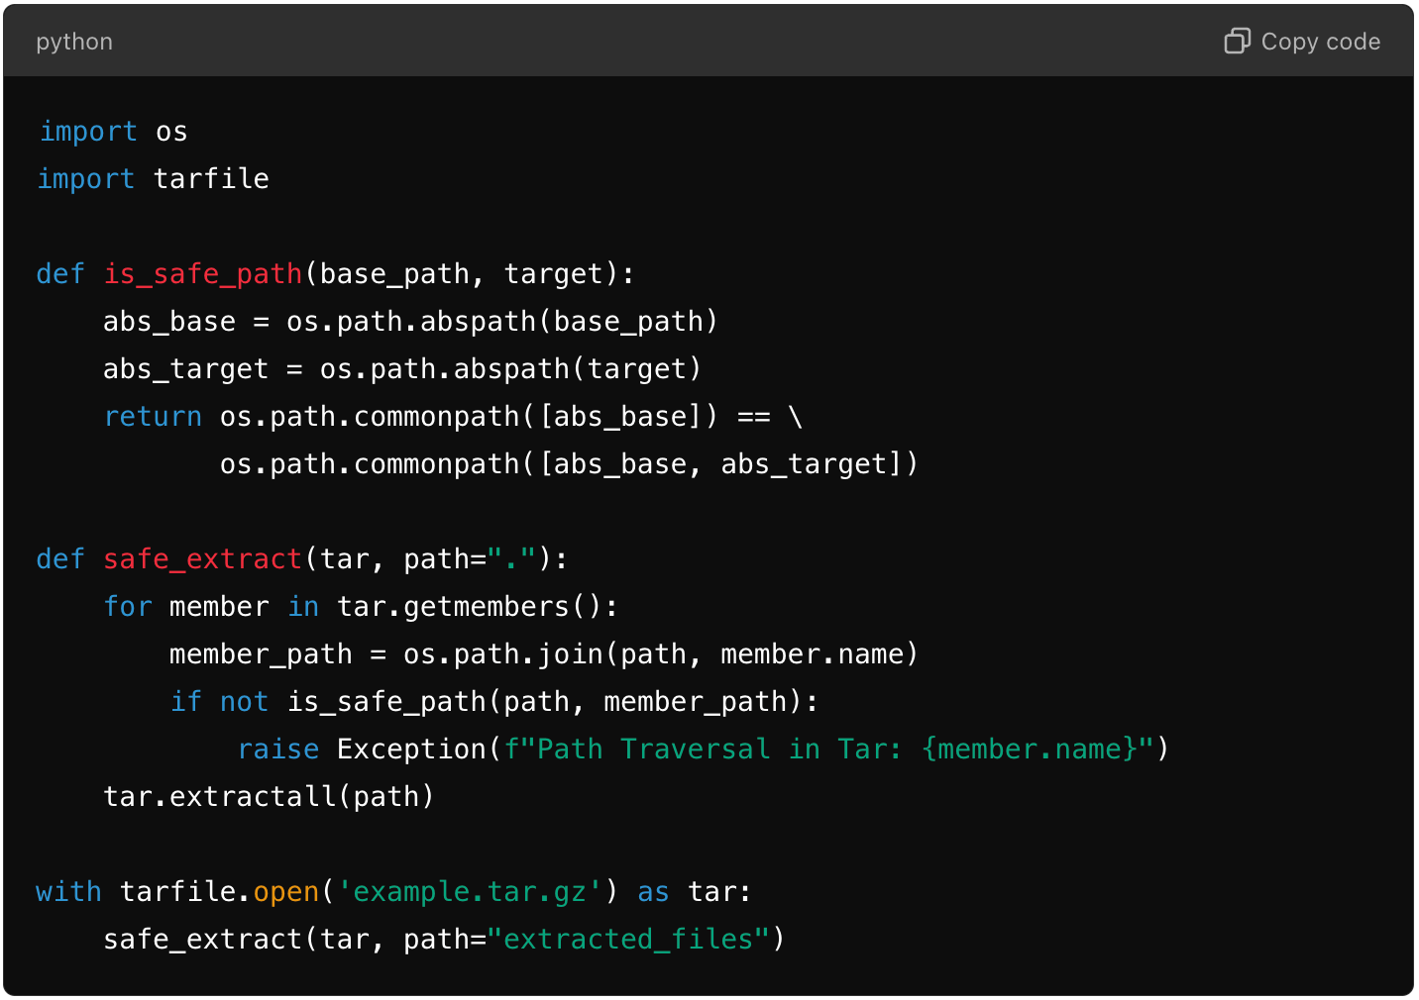Click the 'tar.extractall(path)' line
1419x1000 pixels.
click(269, 797)
